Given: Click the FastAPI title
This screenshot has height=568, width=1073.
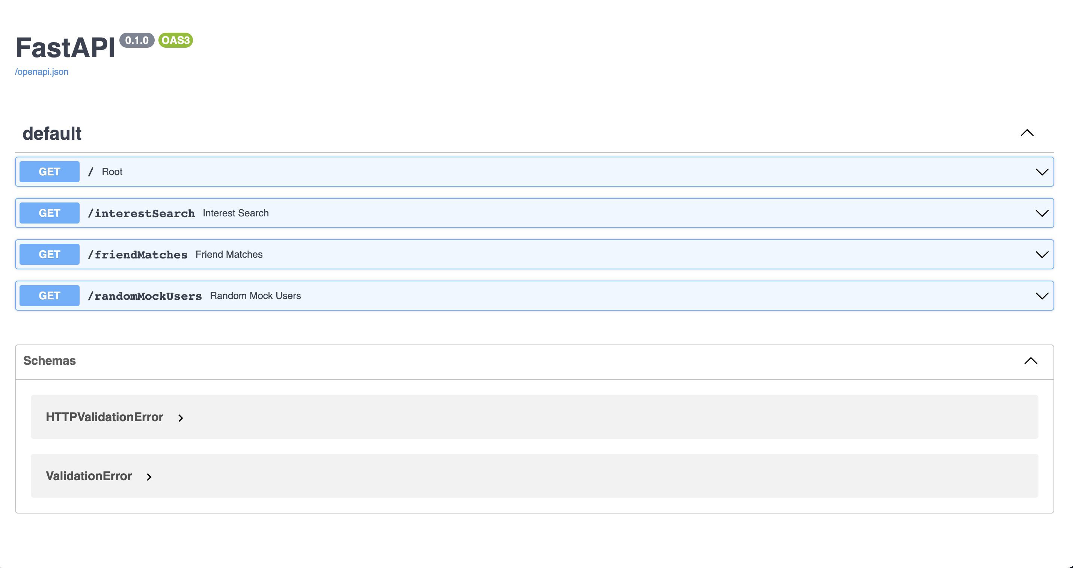Looking at the screenshot, I should (65, 47).
